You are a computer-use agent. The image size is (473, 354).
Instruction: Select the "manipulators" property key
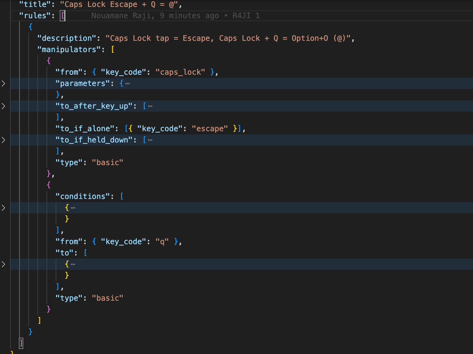tap(69, 50)
